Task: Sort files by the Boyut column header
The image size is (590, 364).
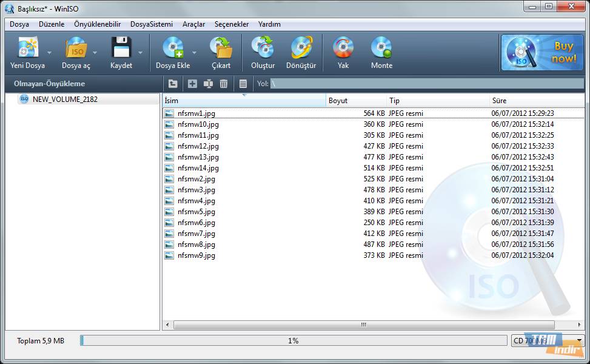Action: point(355,101)
